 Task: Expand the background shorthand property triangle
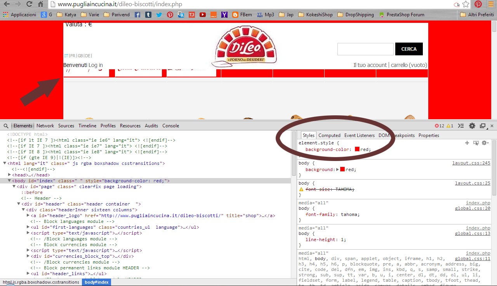pyautogui.click(x=337, y=170)
